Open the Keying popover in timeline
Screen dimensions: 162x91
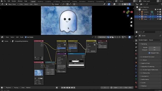[x=17, y=88]
